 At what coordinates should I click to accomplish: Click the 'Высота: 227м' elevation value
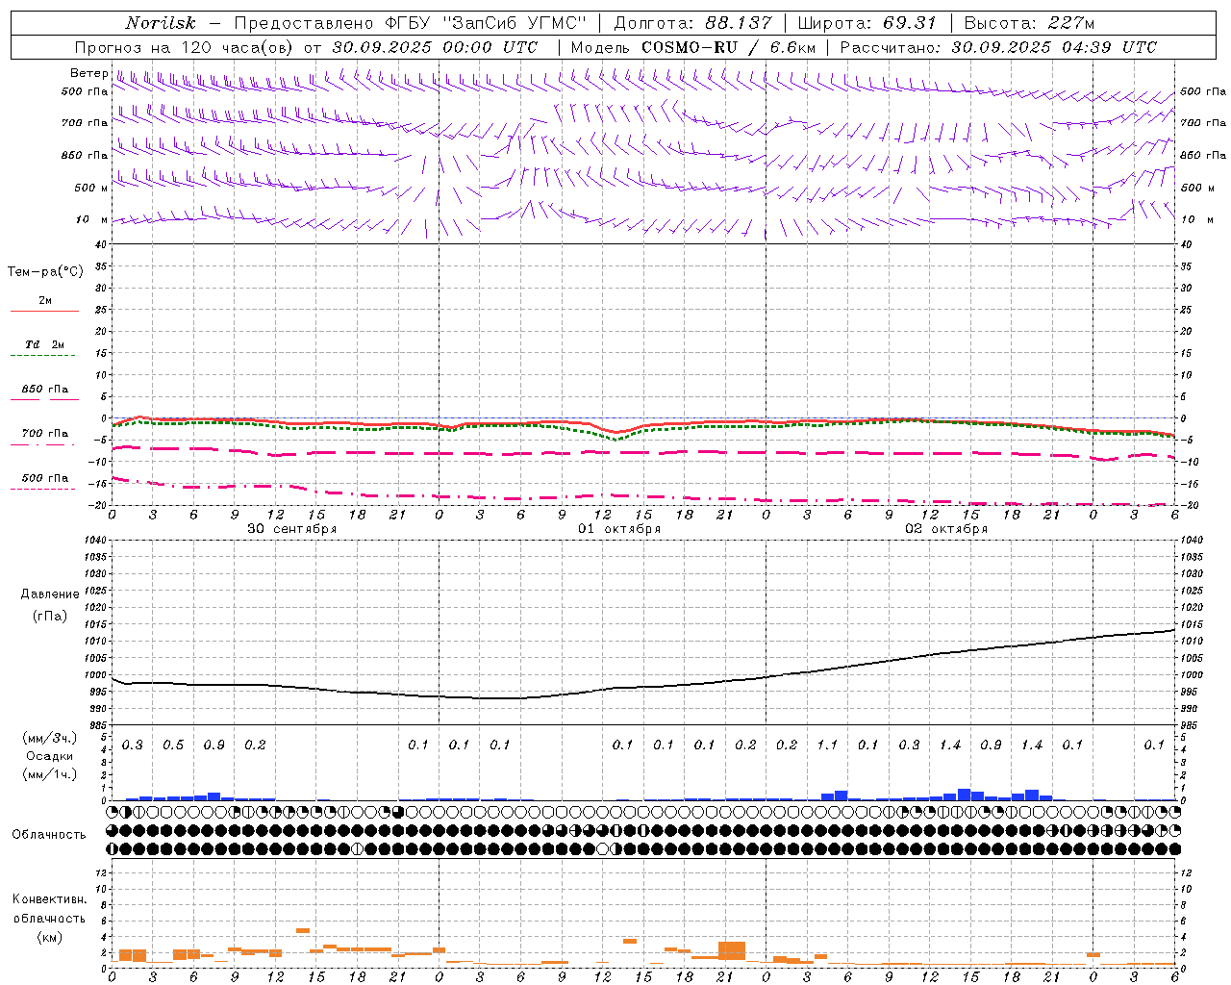click(x=1029, y=23)
